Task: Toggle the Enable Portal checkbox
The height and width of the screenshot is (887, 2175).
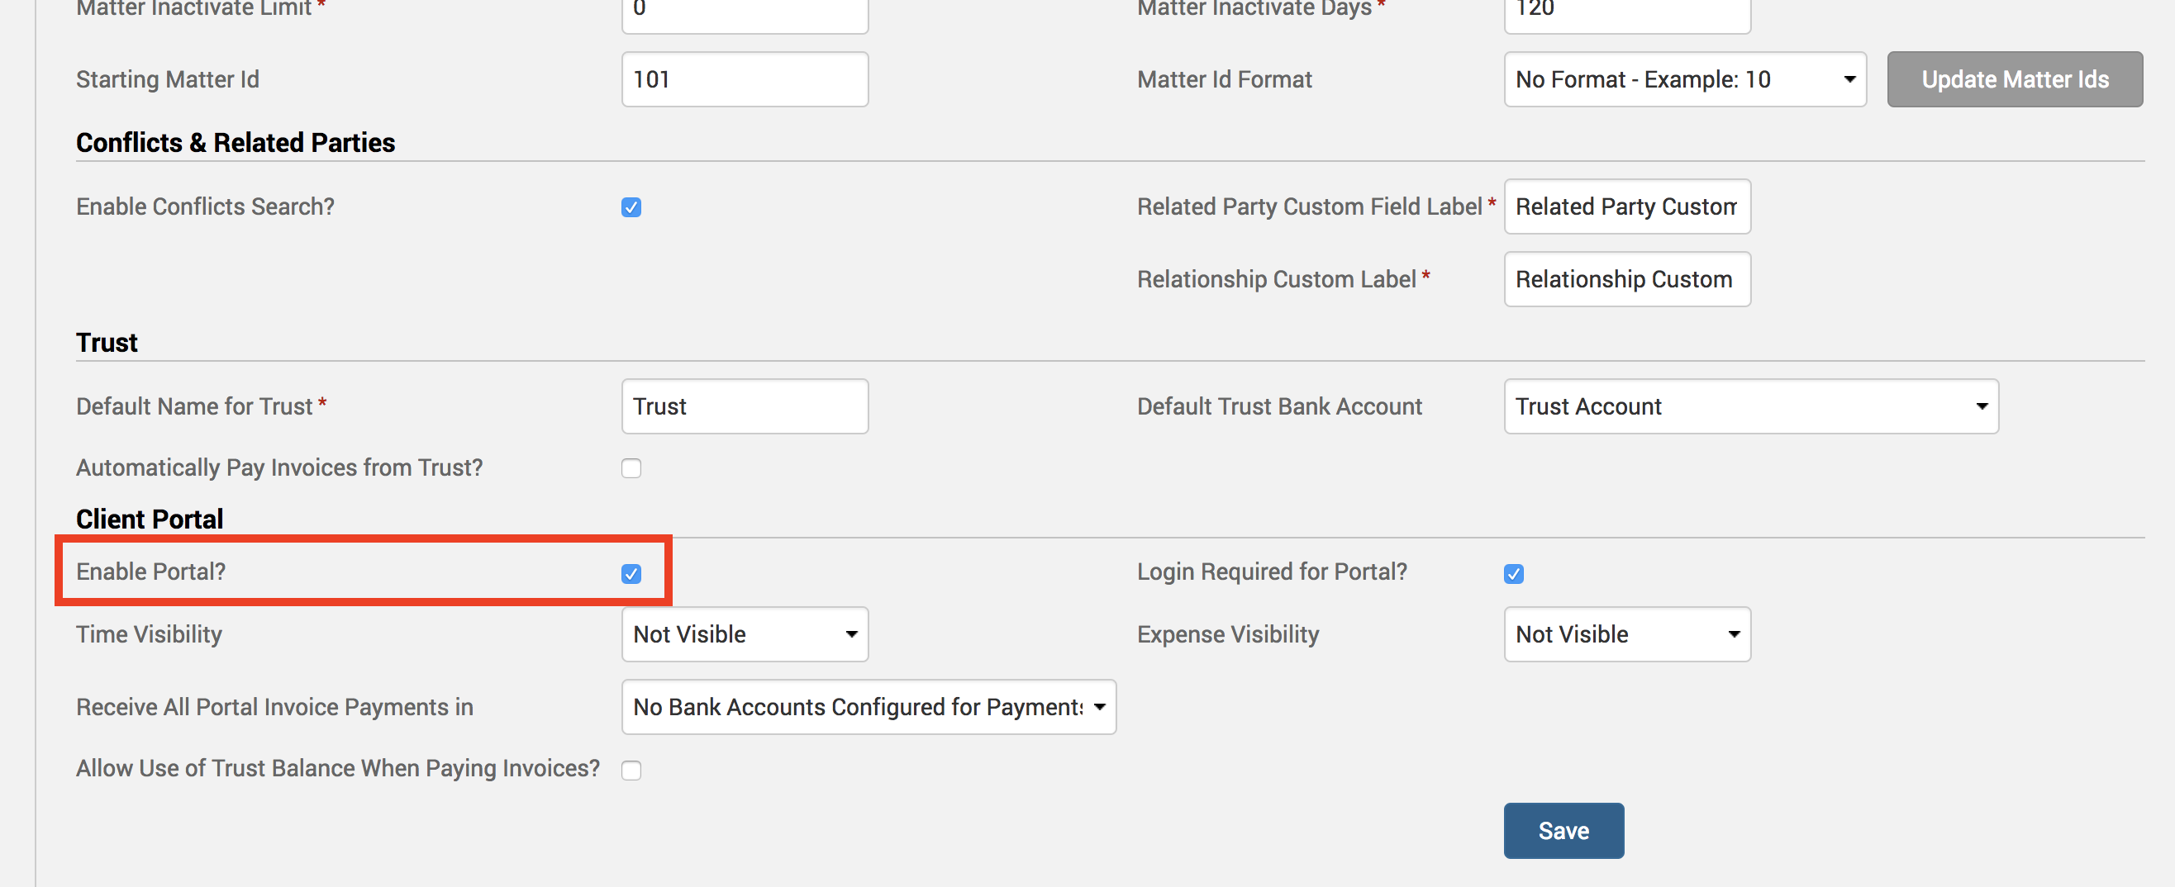Action: [631, 574]
